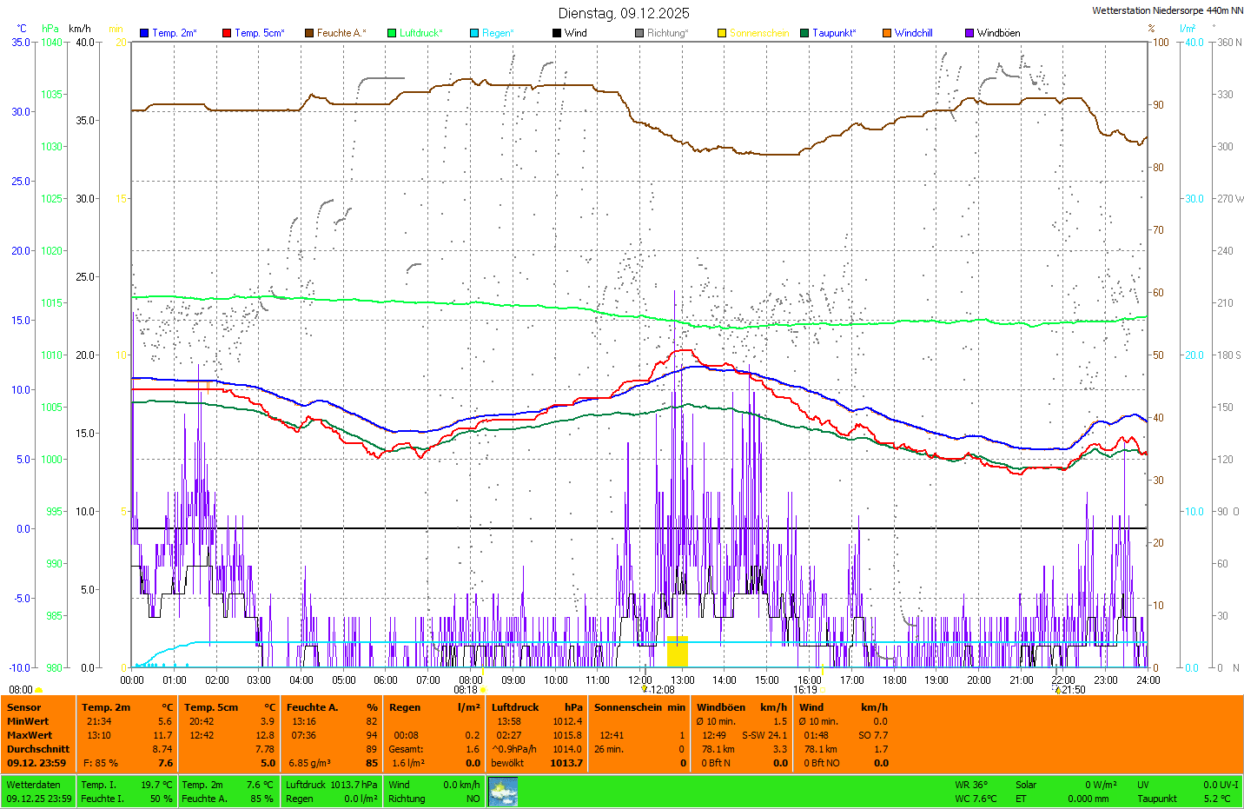Click the yellow sunshine bar near 13:00

(x=677, y=652)
